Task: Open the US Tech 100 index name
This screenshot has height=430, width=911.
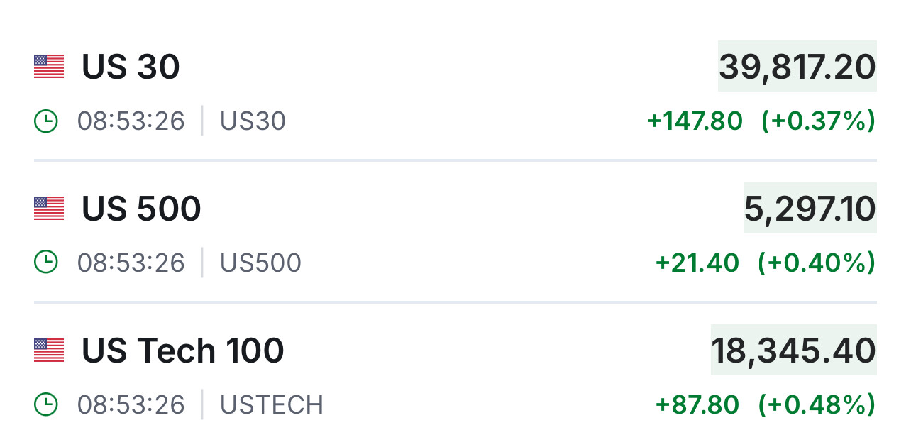Action: click(x=182, y=351)
